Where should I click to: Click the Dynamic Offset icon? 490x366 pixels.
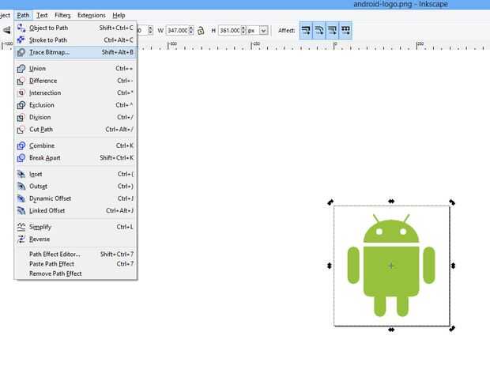click(x=21, y=198)
